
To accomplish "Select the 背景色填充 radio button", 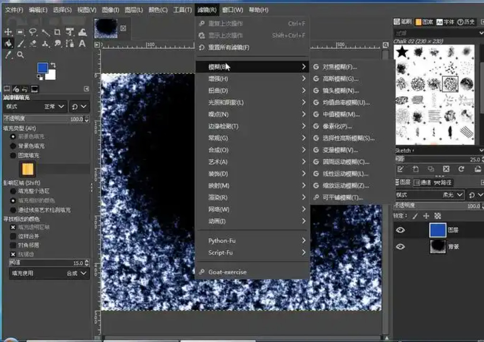I will 13,146.
